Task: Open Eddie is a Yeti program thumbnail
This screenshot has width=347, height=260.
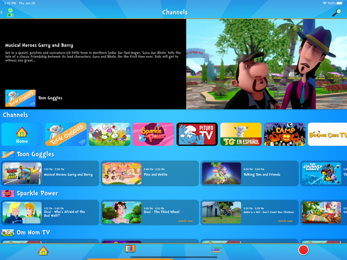Action: click(x=222, y=212)
